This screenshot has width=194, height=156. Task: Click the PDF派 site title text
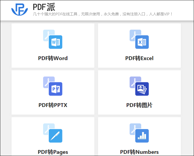pyautogui.click(x=44, y=7)
